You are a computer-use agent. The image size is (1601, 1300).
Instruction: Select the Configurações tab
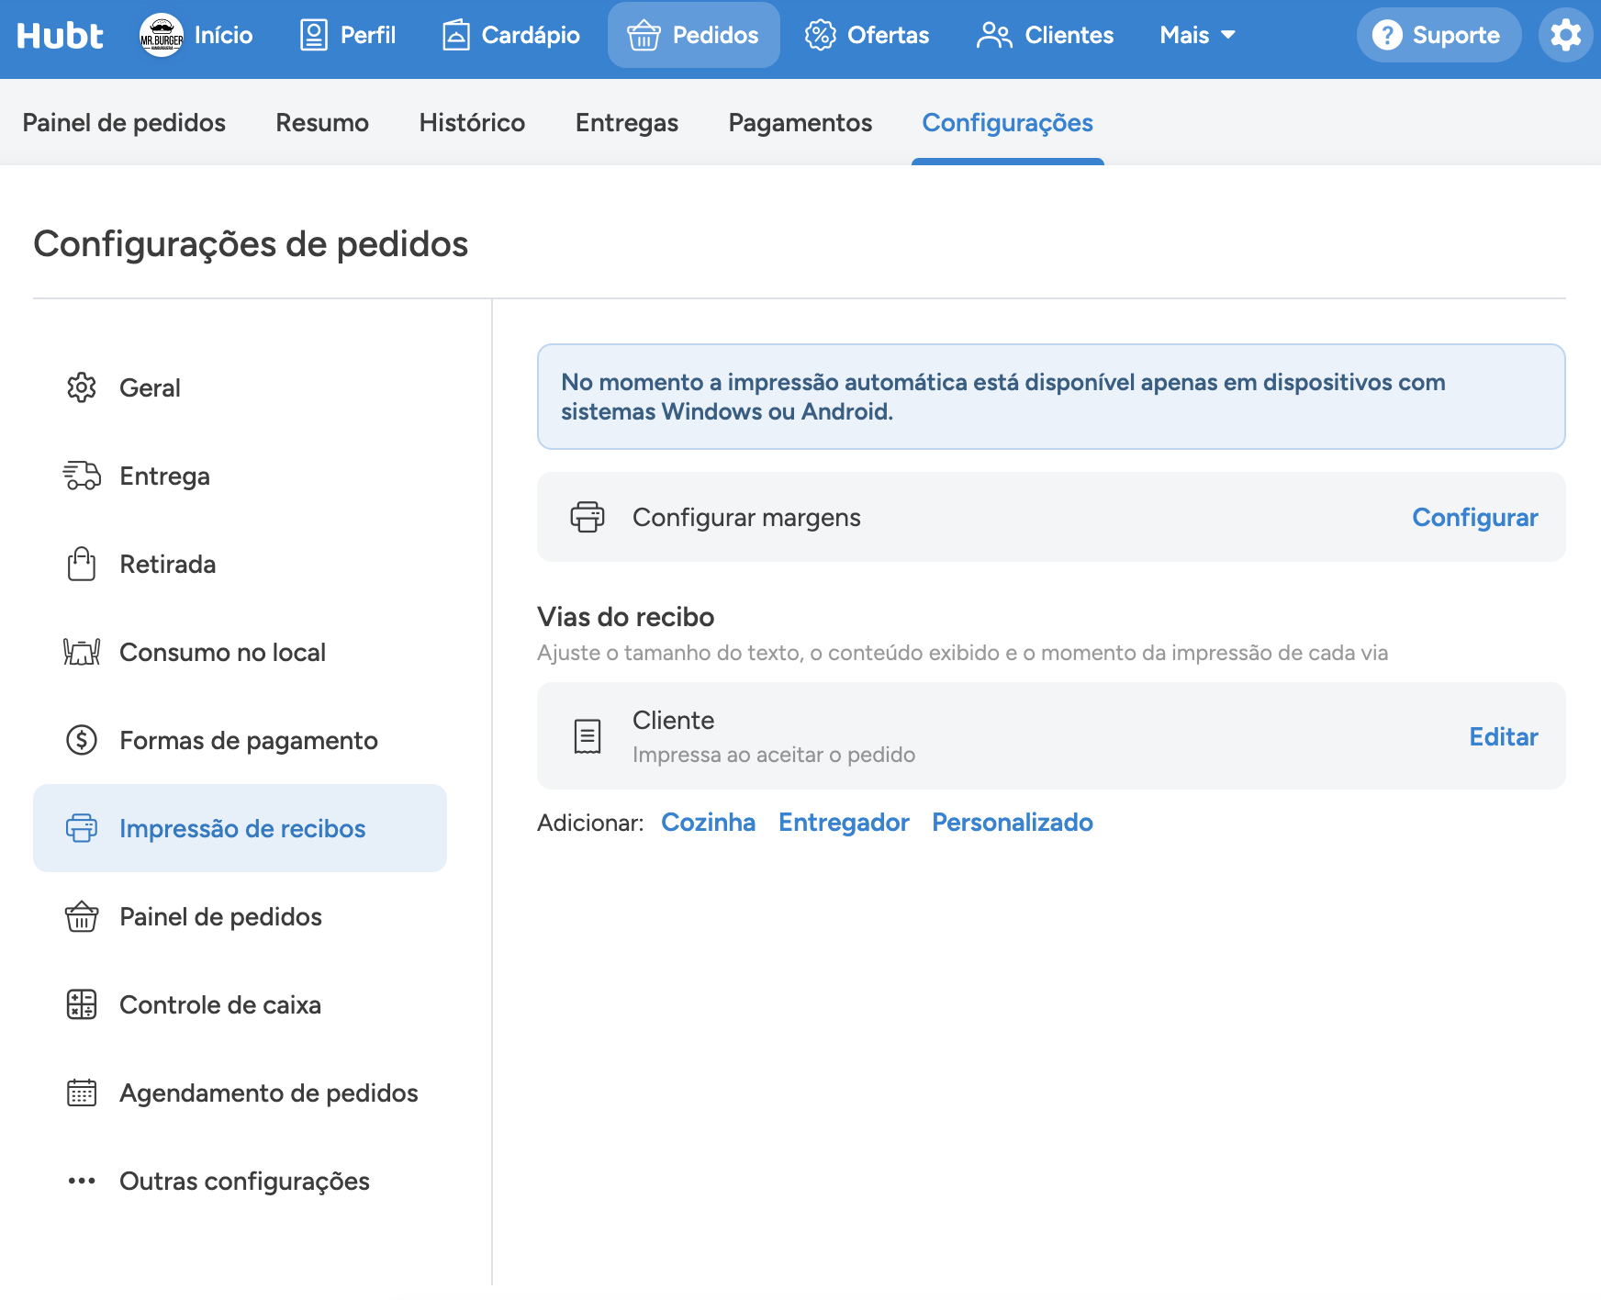[x=1007, y=123]
